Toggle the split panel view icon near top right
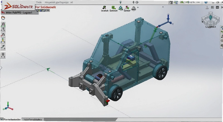Image resolution: width=223 pixels, height=122 pixels. 212,7
